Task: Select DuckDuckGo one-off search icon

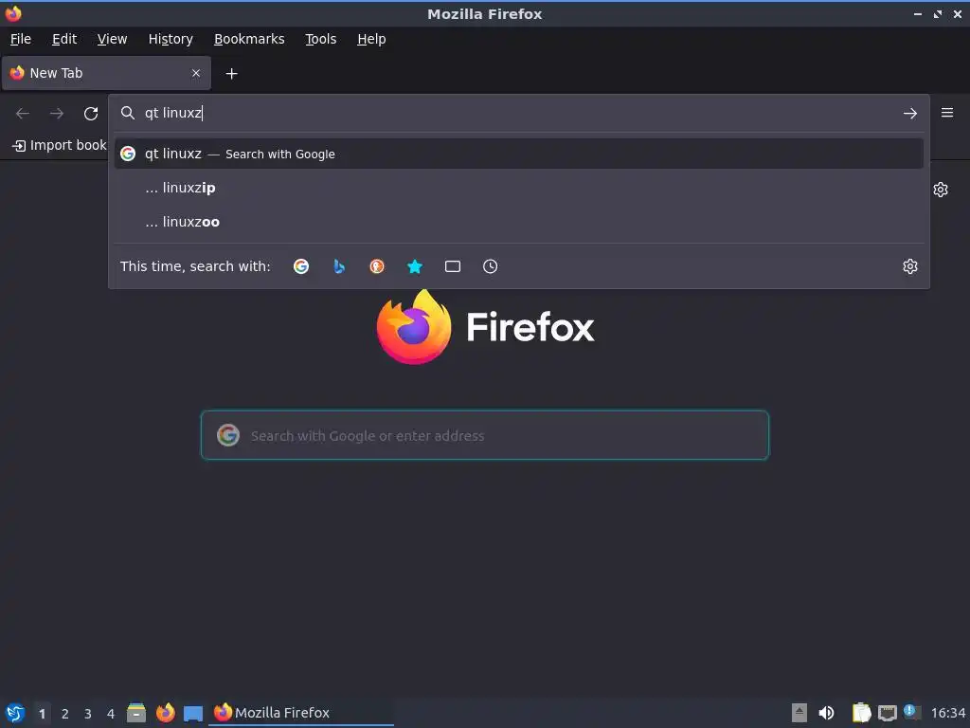Action: [x=377, y=266]
